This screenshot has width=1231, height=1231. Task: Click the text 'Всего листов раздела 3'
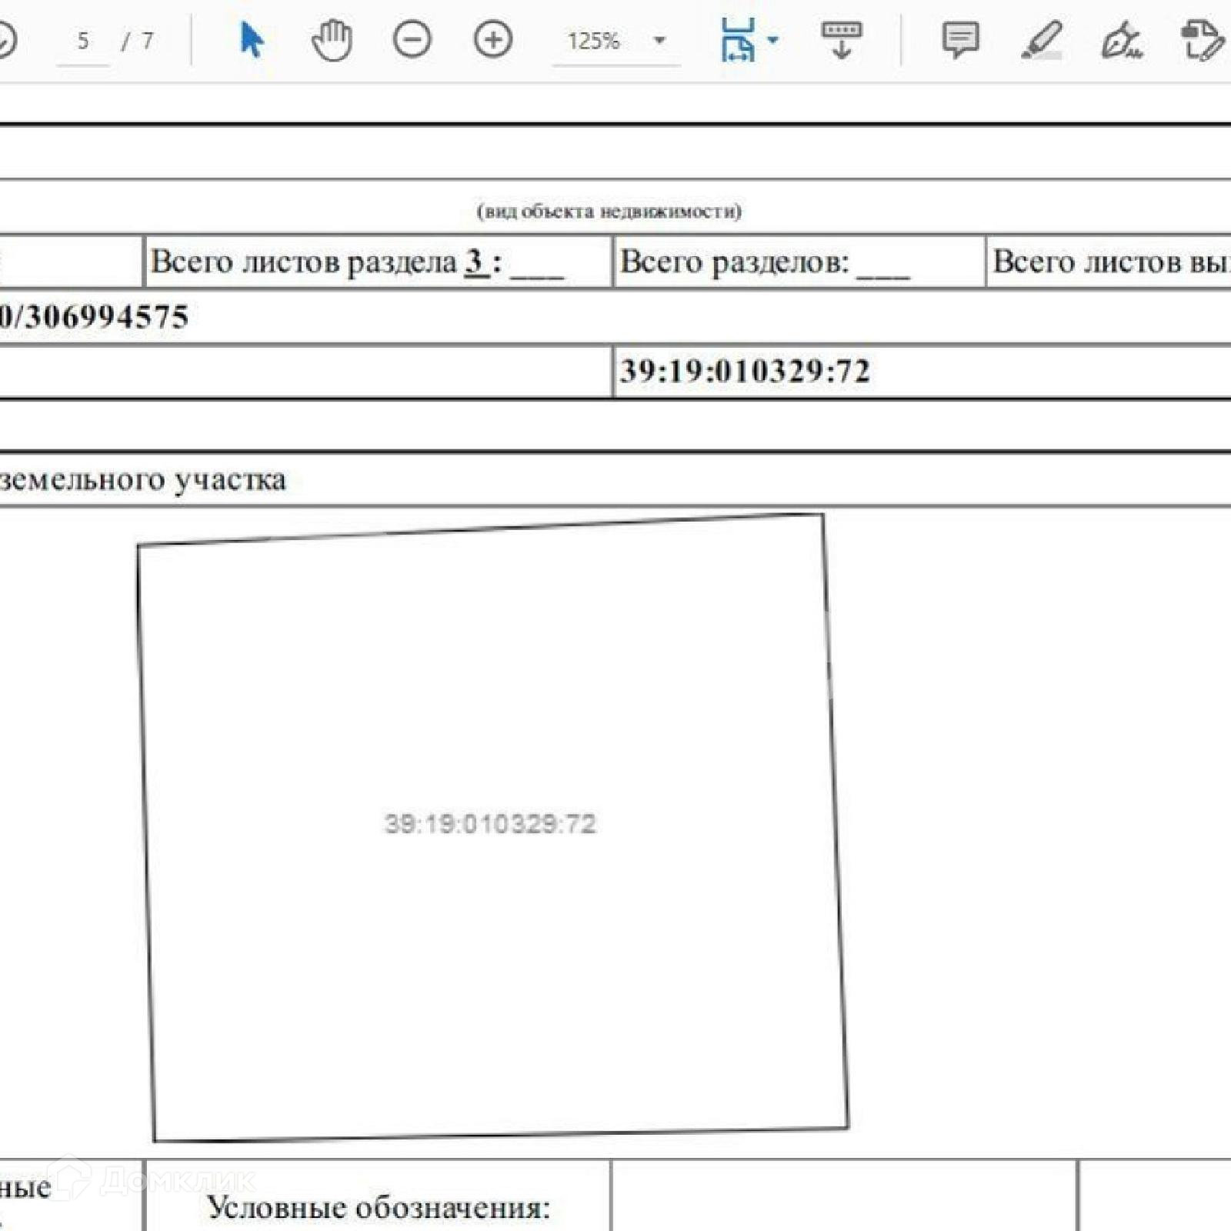(x=321, y=262)
